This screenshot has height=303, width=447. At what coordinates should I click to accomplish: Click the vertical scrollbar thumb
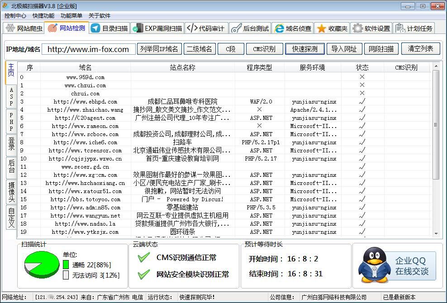tap(436, 125)
